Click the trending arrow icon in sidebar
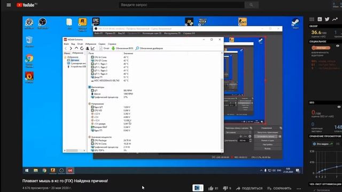342x192 pixels. pyautogui.click(x=335, y=19)
